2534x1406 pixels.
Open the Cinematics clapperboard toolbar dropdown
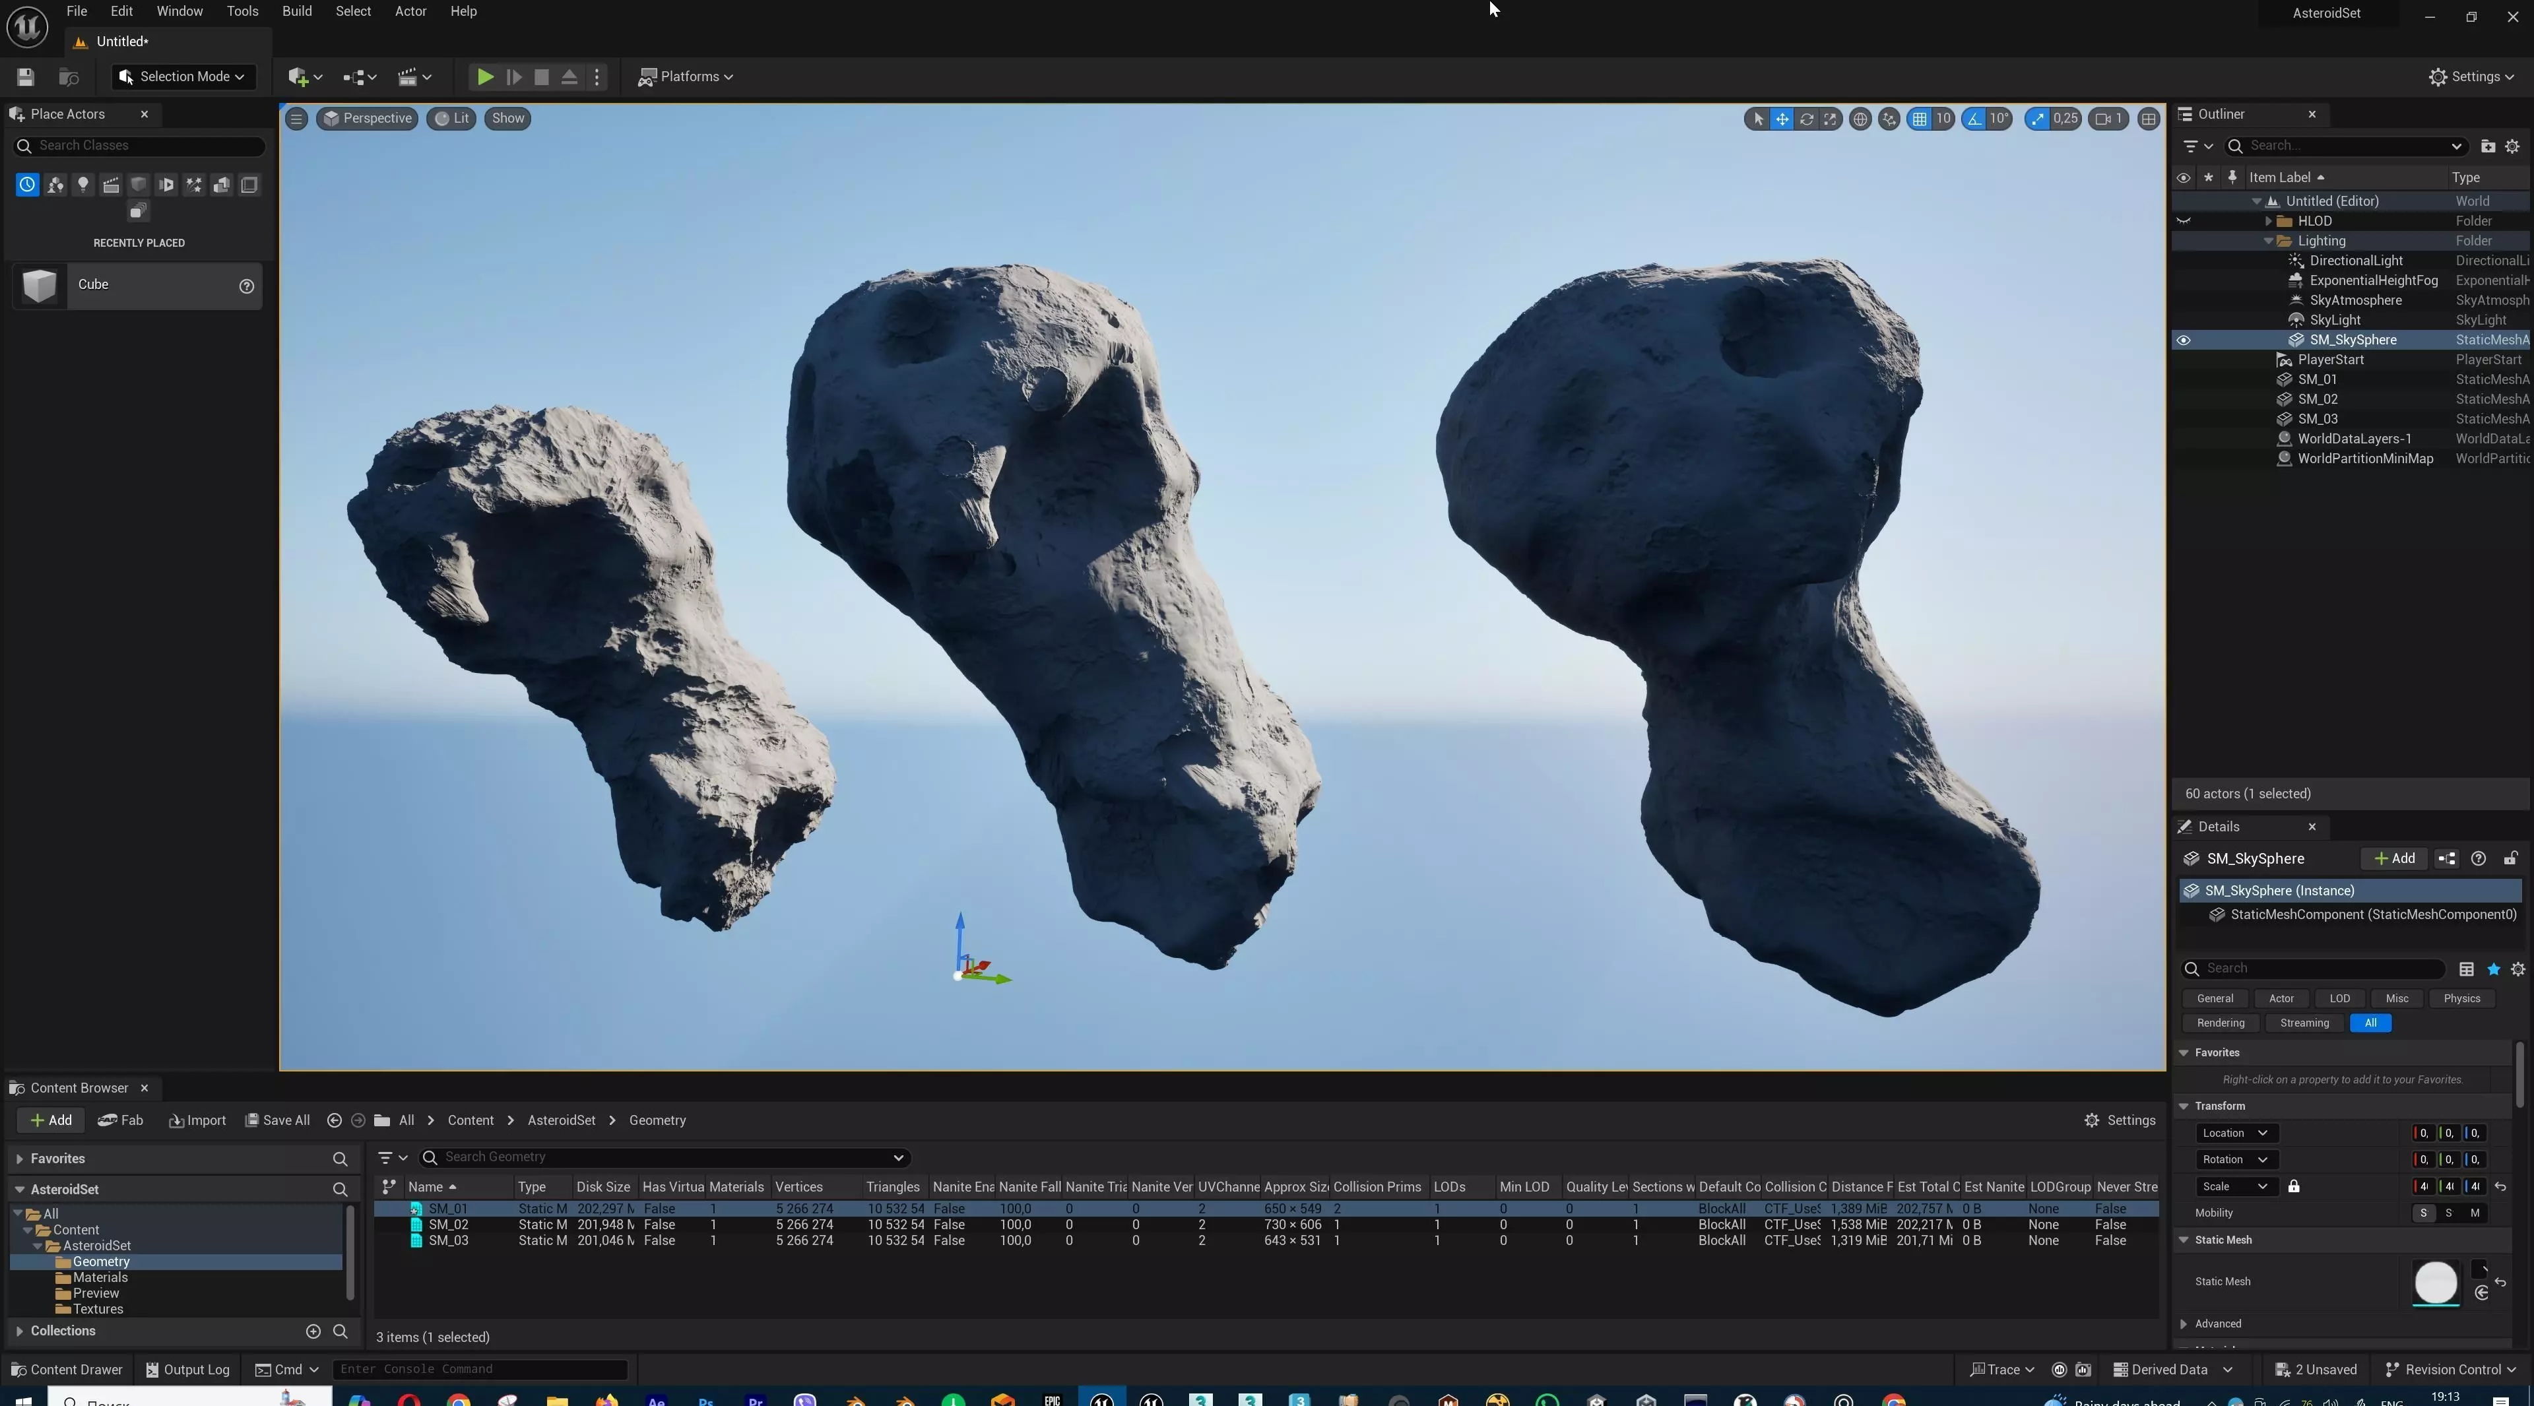click(x=414, y=77)
